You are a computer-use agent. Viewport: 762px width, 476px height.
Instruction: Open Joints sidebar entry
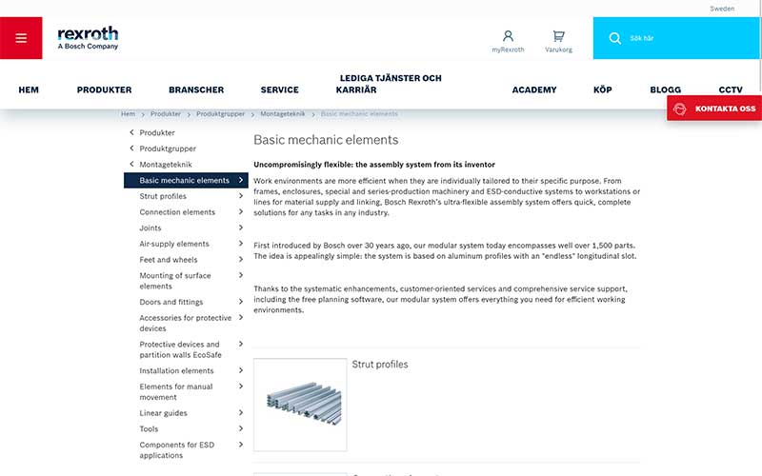pos(150,228)
